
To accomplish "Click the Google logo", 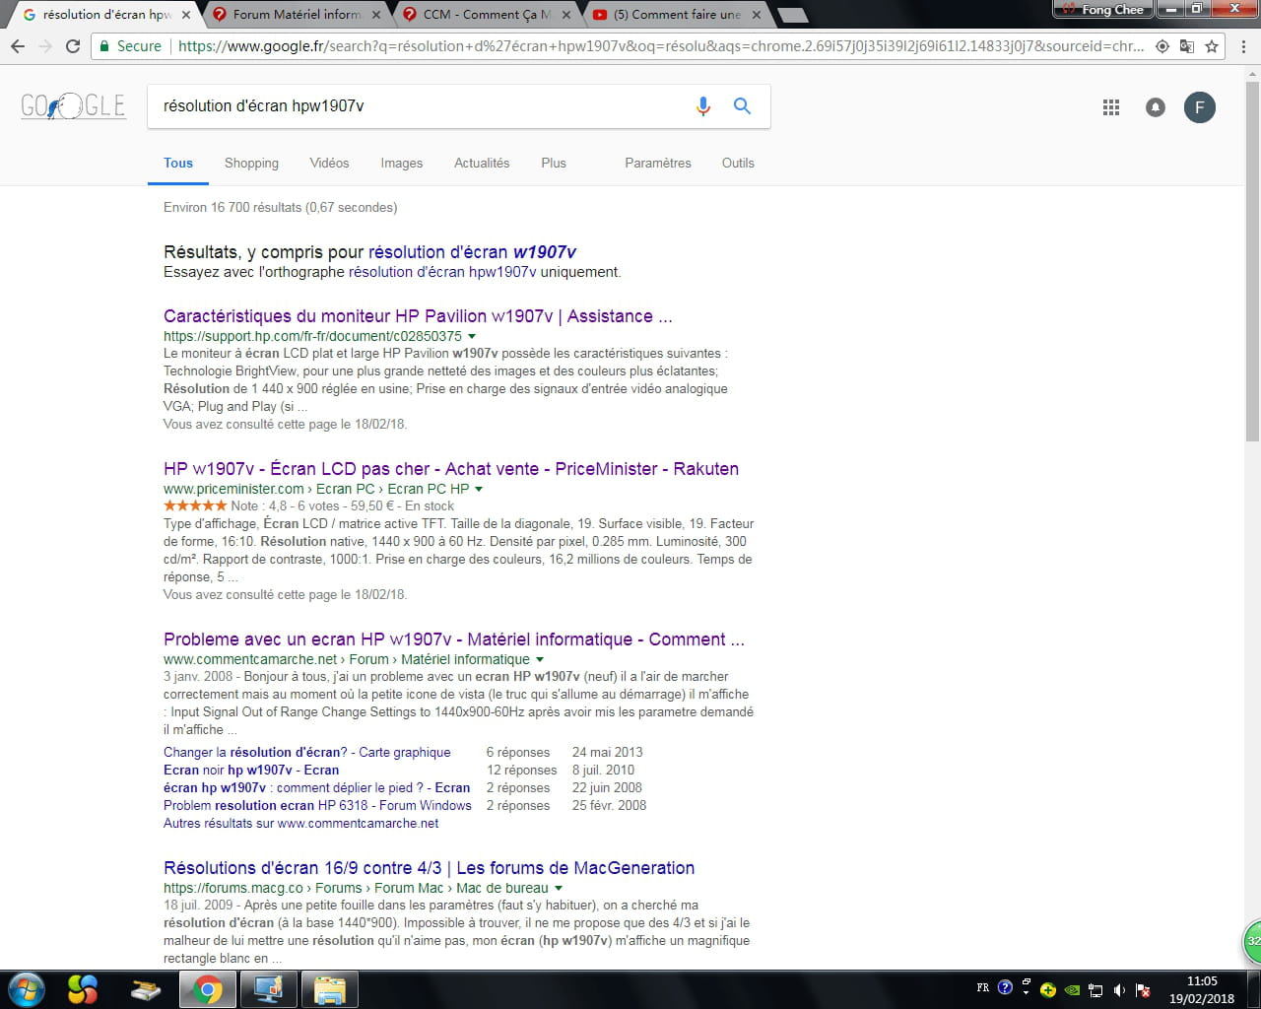I will coord(73,106).
